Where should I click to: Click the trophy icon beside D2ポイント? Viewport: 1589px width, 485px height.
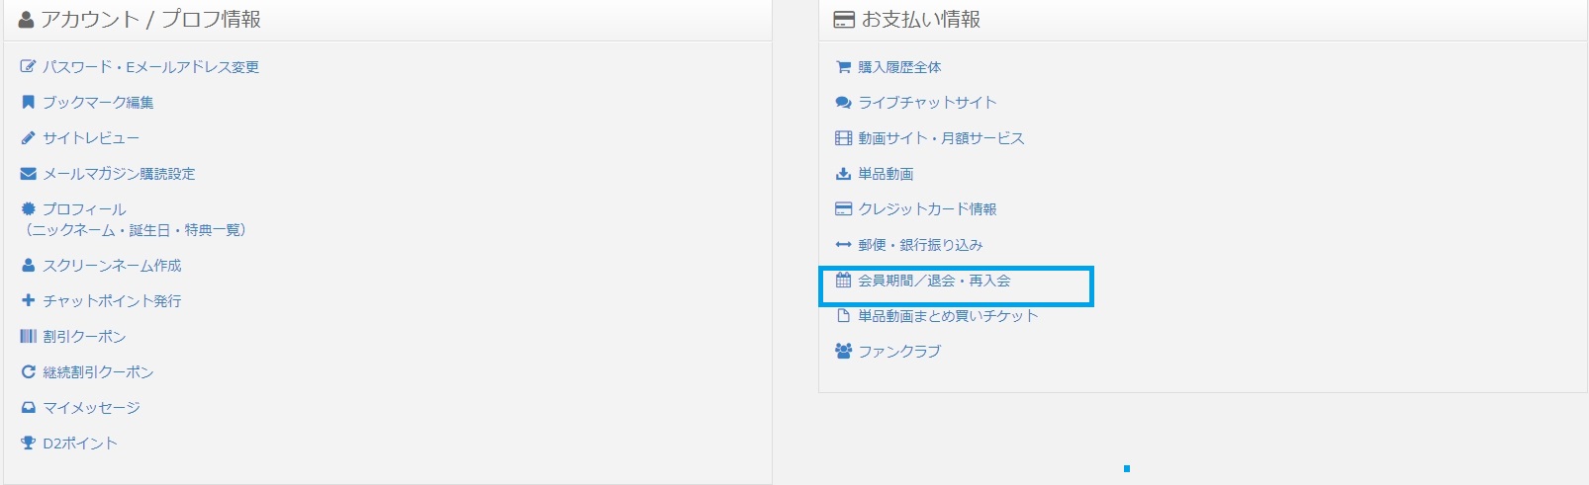pyautogui.click(x=28, y=444)
